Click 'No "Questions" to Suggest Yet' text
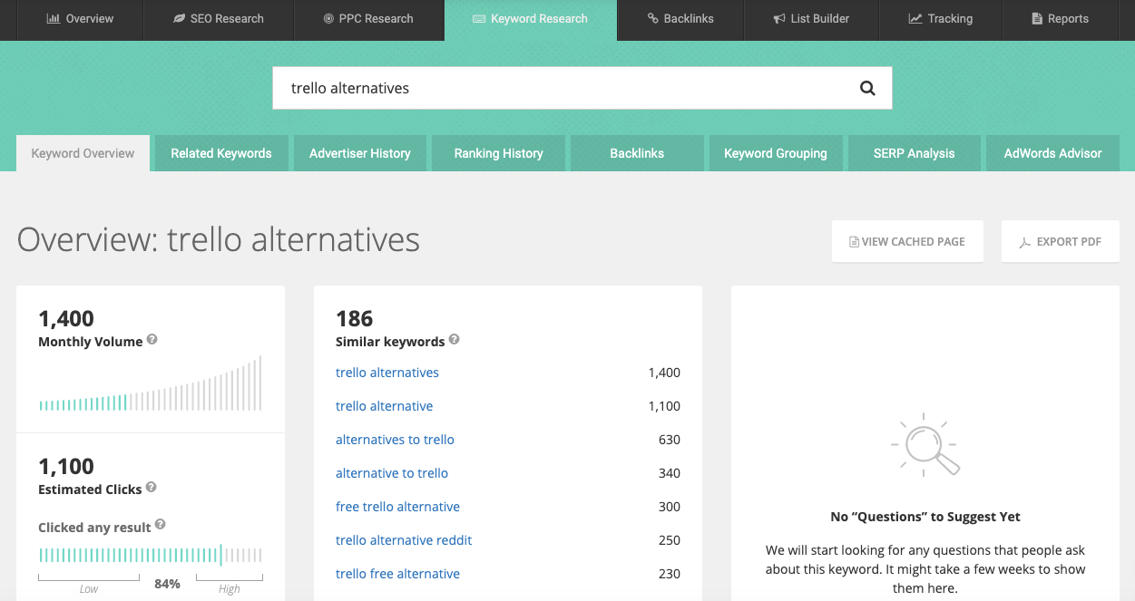Screen dimensions: 1135x601 pyautogui.click(x=925, y=517)
